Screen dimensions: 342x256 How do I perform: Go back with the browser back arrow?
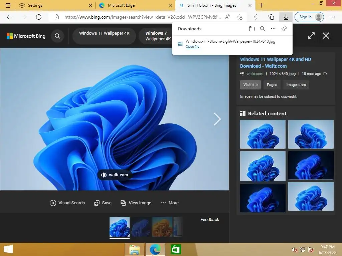click(9, 17)
